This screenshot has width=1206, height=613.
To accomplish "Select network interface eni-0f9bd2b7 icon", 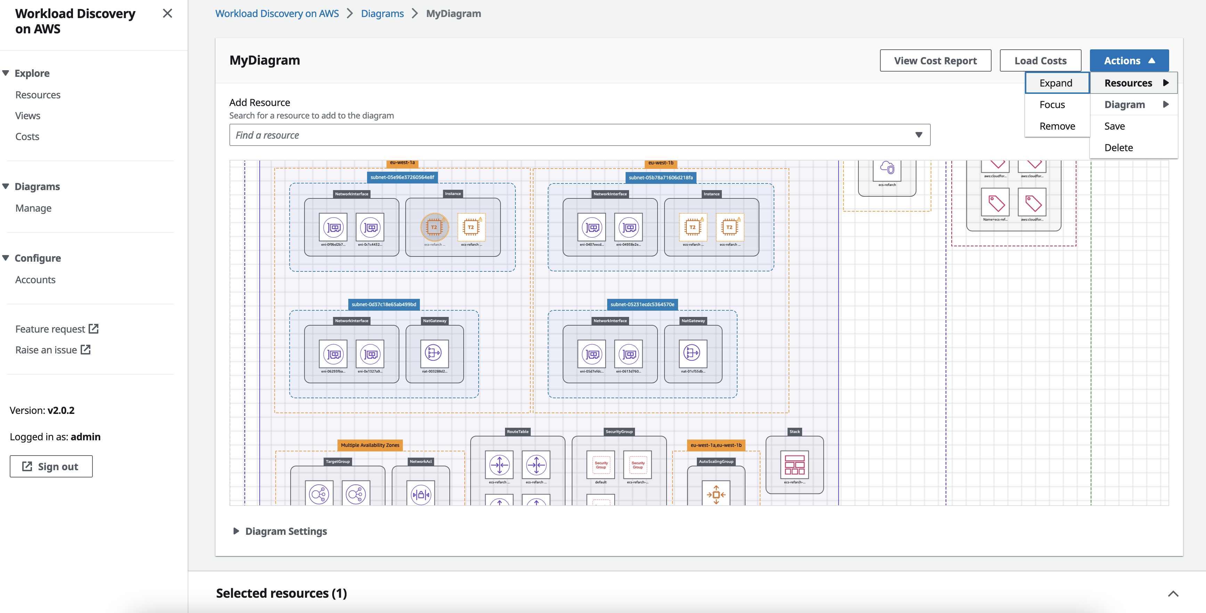I will coord(333,228).
